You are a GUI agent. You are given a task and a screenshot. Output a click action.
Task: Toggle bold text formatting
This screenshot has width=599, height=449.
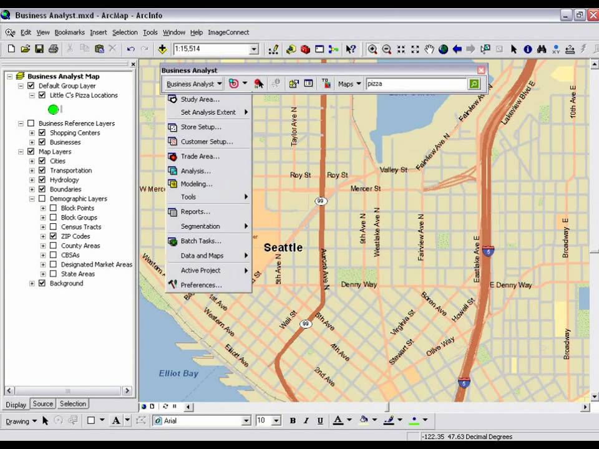tap(293, 421)
